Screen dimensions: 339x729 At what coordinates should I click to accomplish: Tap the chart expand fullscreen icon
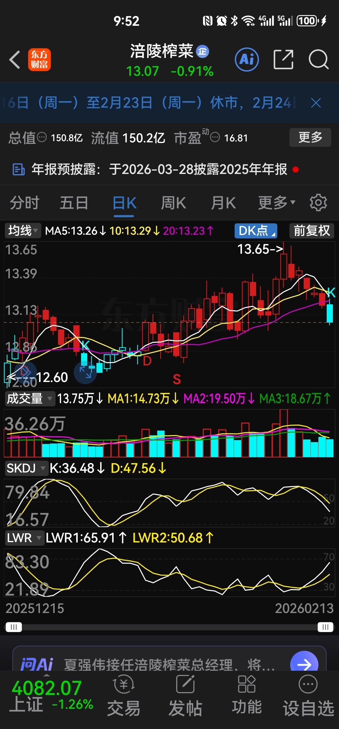coord(85,372)
